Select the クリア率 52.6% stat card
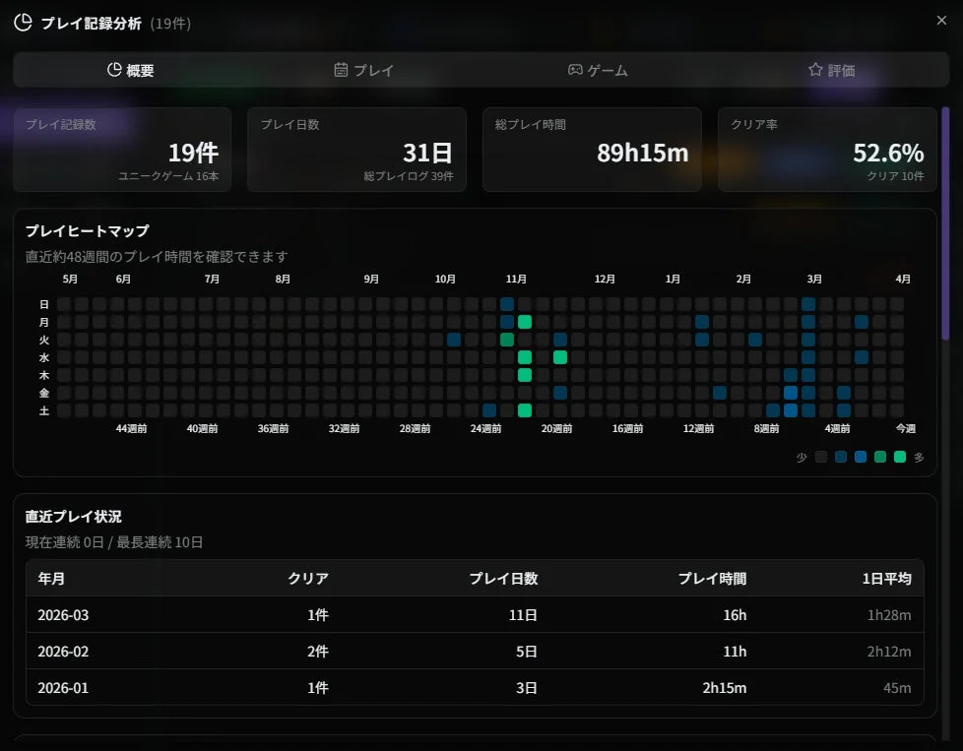963x751 pixels. [x=827, y=149]
